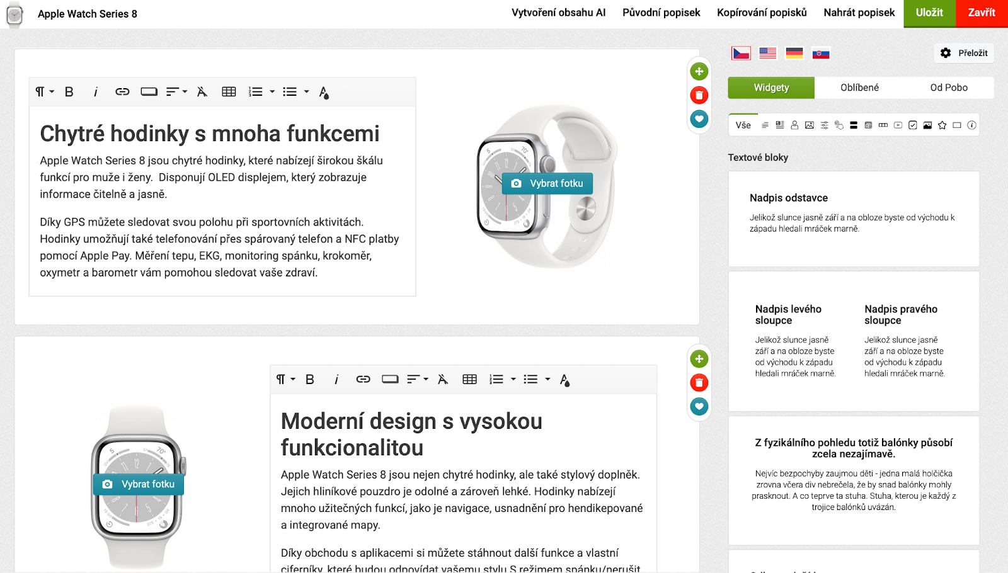
Task: Switch to the Widgety tab
Action: click(771, 88)
